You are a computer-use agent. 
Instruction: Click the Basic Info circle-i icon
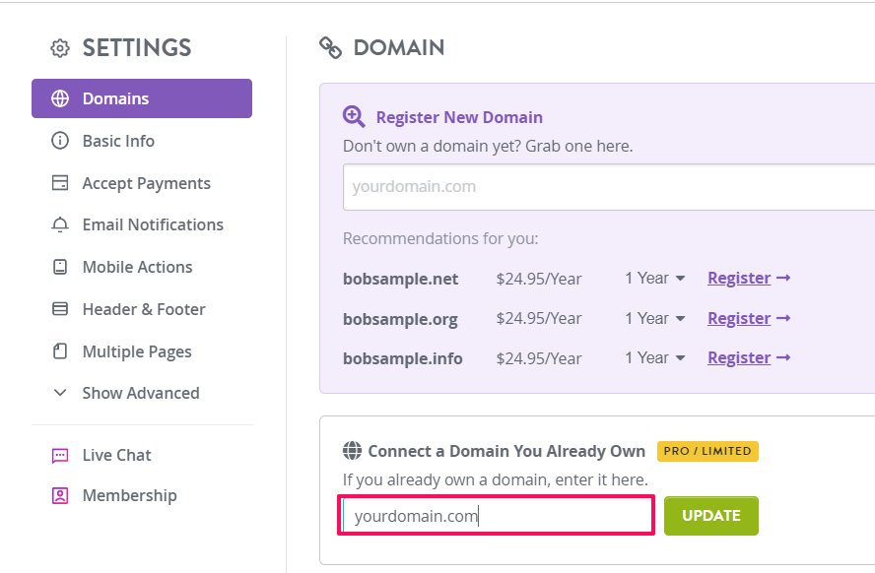point(60,141)
